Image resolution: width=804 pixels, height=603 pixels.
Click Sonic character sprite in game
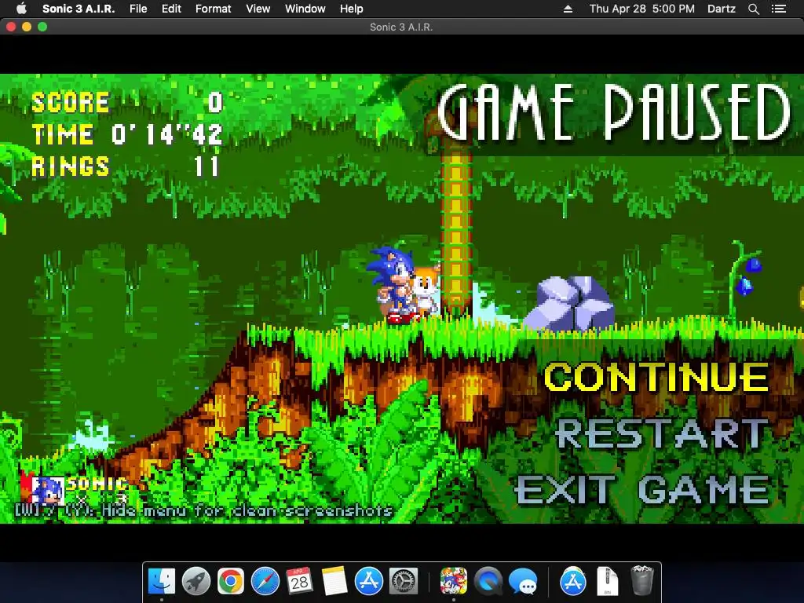393,284
